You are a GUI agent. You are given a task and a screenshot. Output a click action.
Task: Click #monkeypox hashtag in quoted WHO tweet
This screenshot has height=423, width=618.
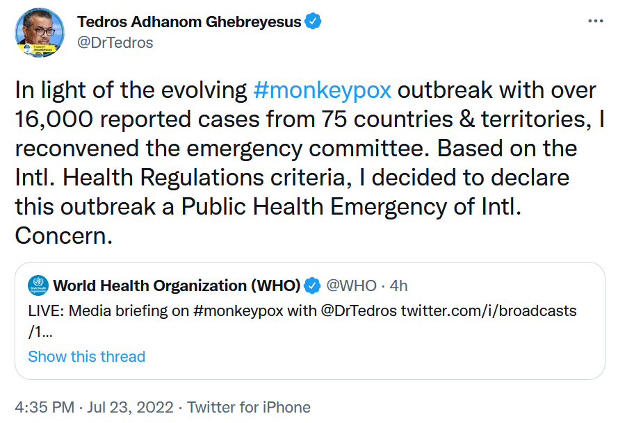pyautogui.click(x=238, y=311)
